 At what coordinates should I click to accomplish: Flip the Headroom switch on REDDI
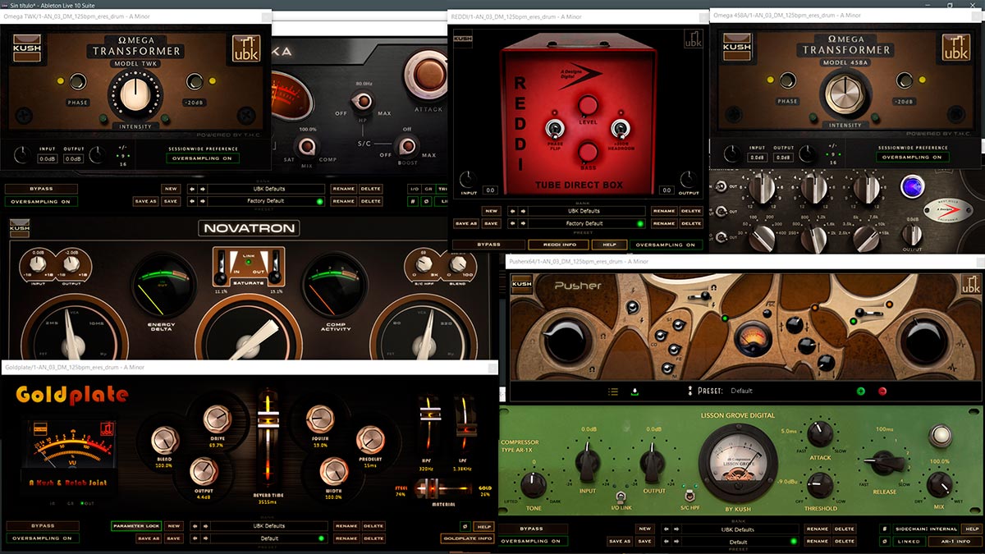[619, 127]
